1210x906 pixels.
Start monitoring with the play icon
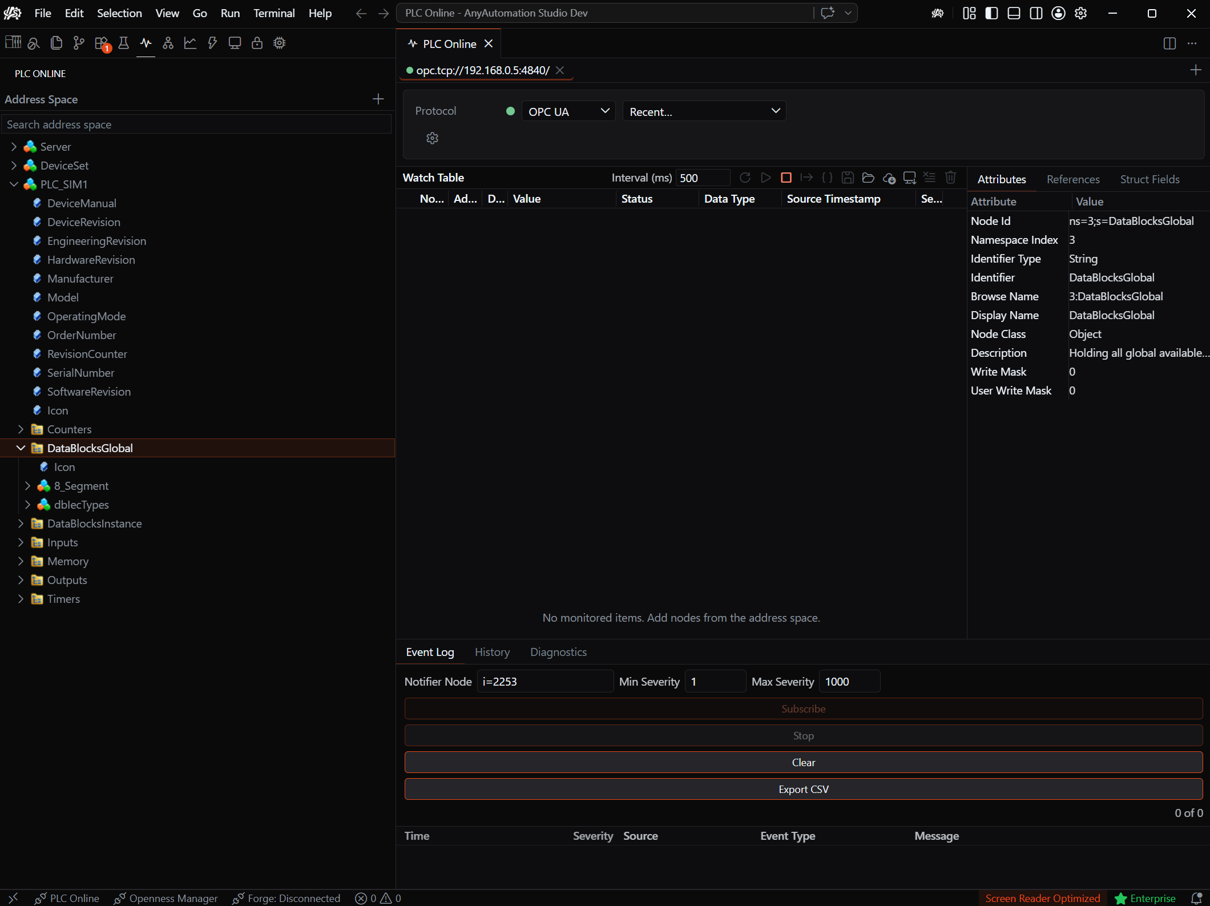(x=766, y=178)
